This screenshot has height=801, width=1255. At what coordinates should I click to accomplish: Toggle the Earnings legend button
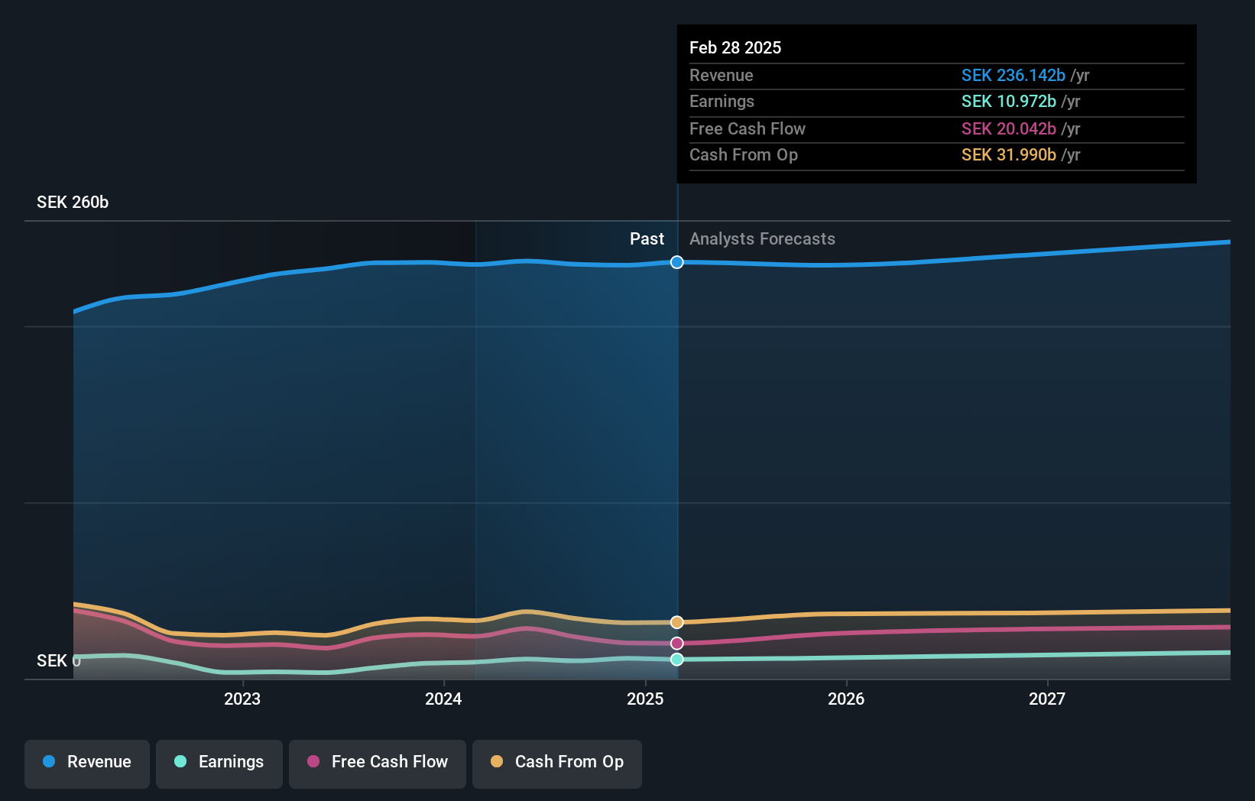point(219,764)
